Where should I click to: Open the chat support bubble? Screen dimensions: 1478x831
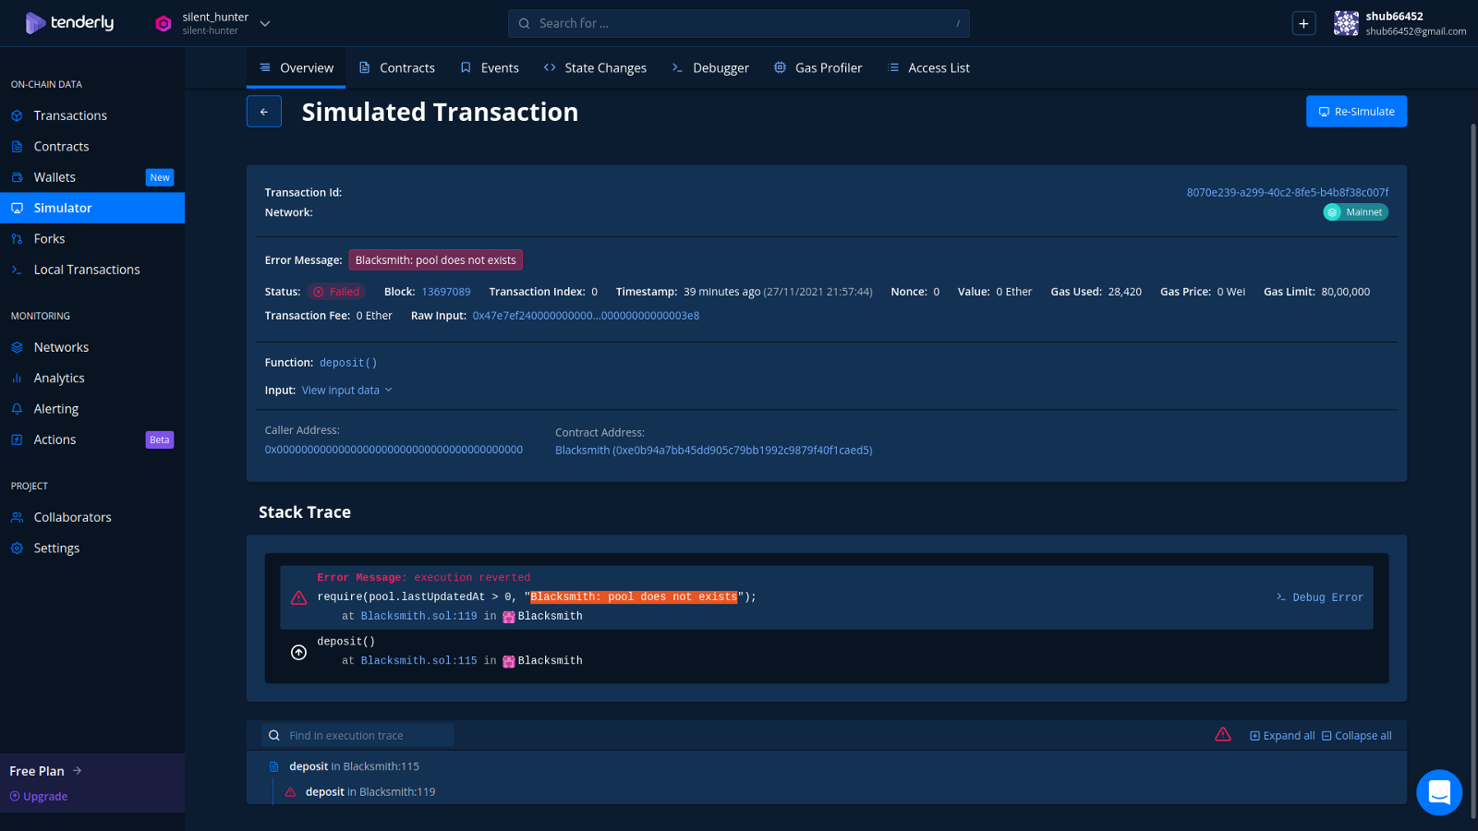1439,792
